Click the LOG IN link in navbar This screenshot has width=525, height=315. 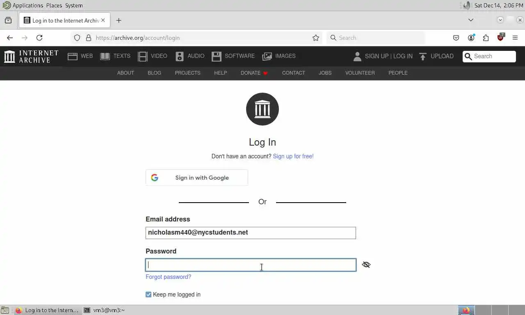click(403, 56)
